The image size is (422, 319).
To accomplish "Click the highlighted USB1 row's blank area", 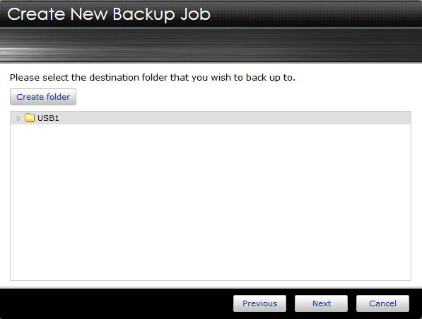I will click(234, 118).
